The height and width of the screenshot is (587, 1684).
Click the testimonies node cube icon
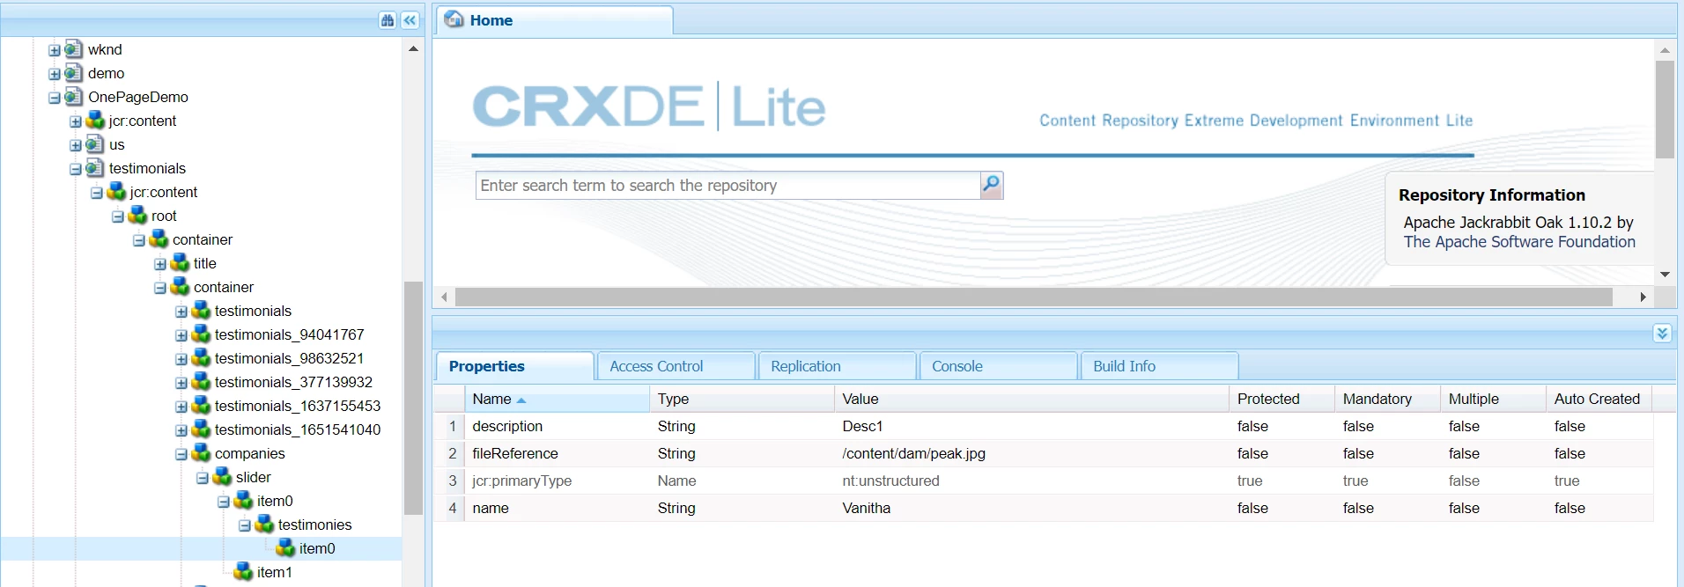click(264, 525)
